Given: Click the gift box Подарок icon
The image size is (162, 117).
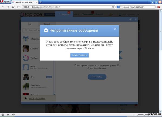Looking at the screenshot, I should point(26,39).
